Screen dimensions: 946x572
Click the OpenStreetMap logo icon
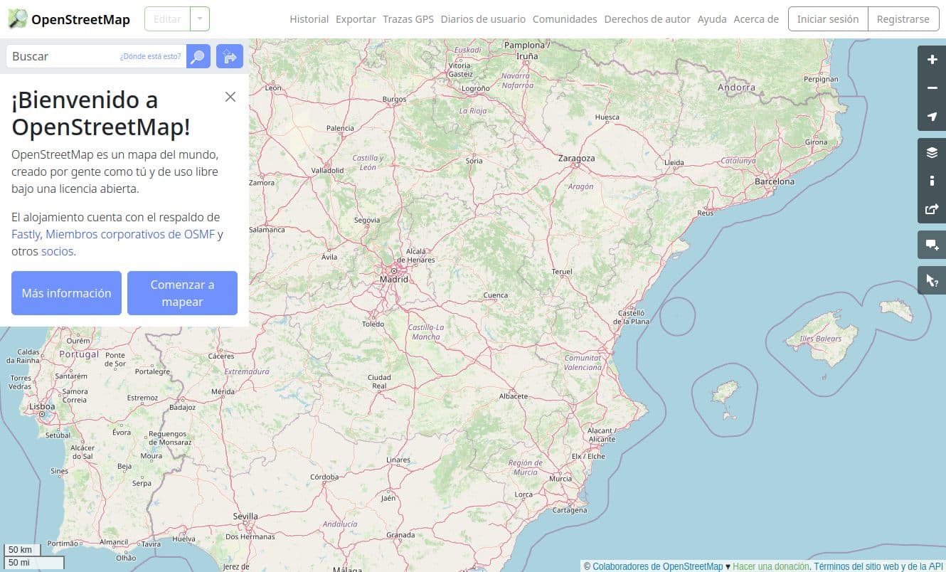pos(18,19)
